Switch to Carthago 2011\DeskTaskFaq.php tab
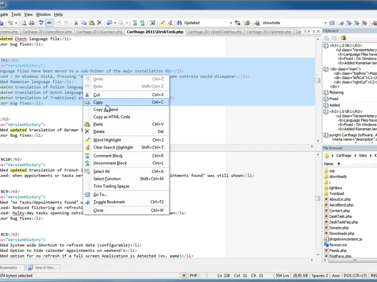 (215, 31)
